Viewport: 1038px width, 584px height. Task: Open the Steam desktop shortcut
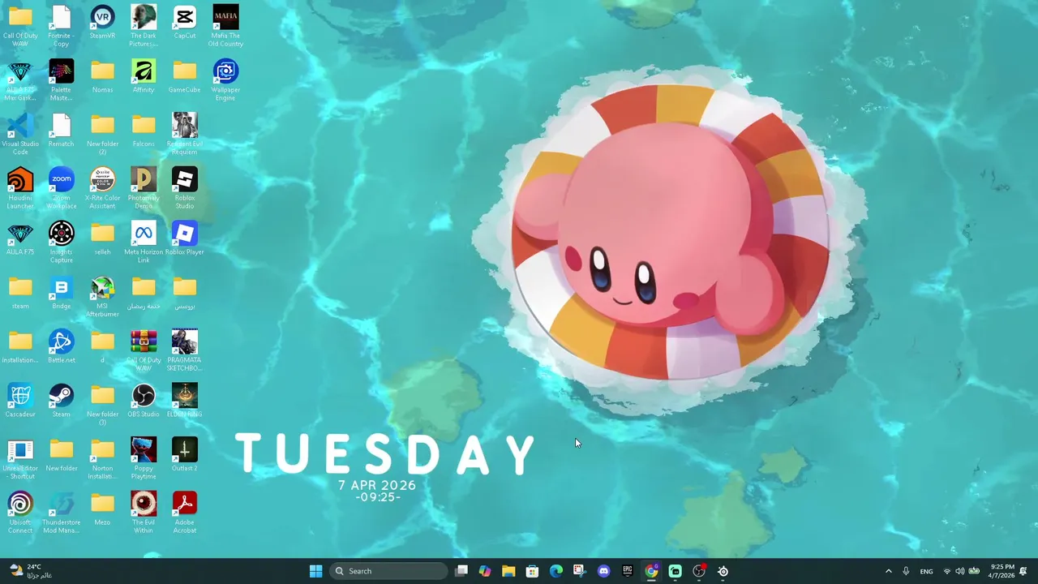tap(61, 401)
